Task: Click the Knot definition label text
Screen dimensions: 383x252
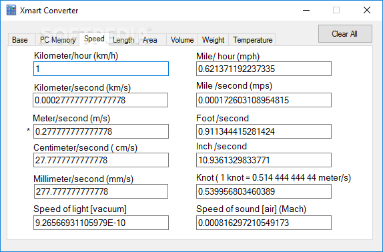Action: coord(274,177)
